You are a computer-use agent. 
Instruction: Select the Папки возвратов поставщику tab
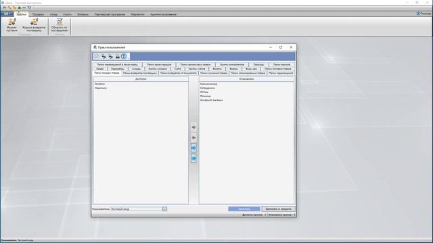[x=140, y=74]
